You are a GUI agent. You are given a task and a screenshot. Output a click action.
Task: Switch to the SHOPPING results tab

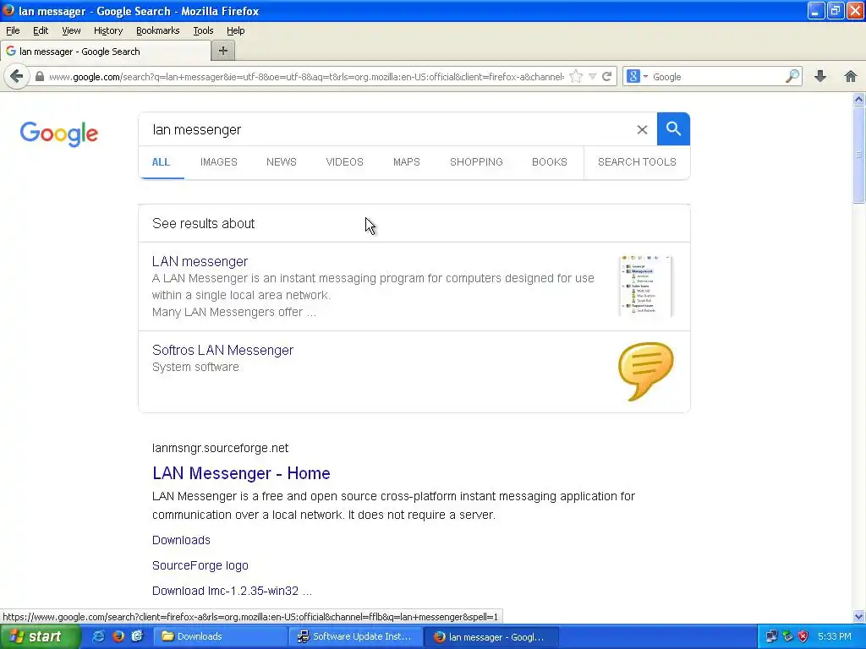coord(476,161)
